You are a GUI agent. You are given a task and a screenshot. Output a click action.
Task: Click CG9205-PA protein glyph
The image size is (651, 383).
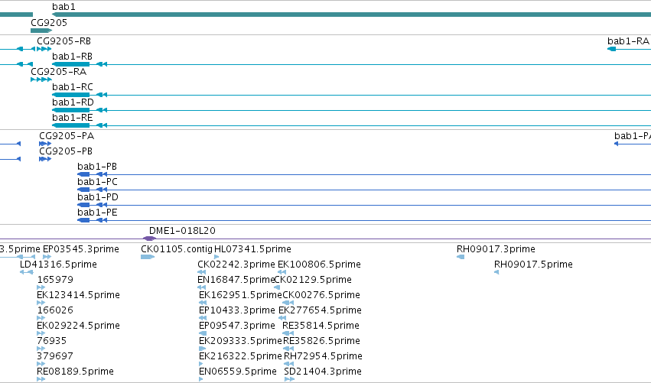[x=45, y=144]
